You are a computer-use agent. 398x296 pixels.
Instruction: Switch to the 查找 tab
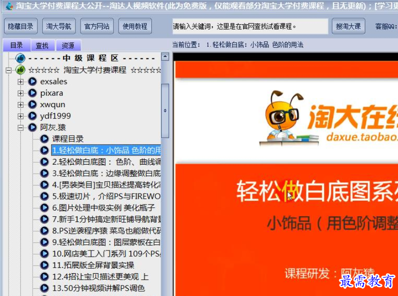click(x=42, y=46)
